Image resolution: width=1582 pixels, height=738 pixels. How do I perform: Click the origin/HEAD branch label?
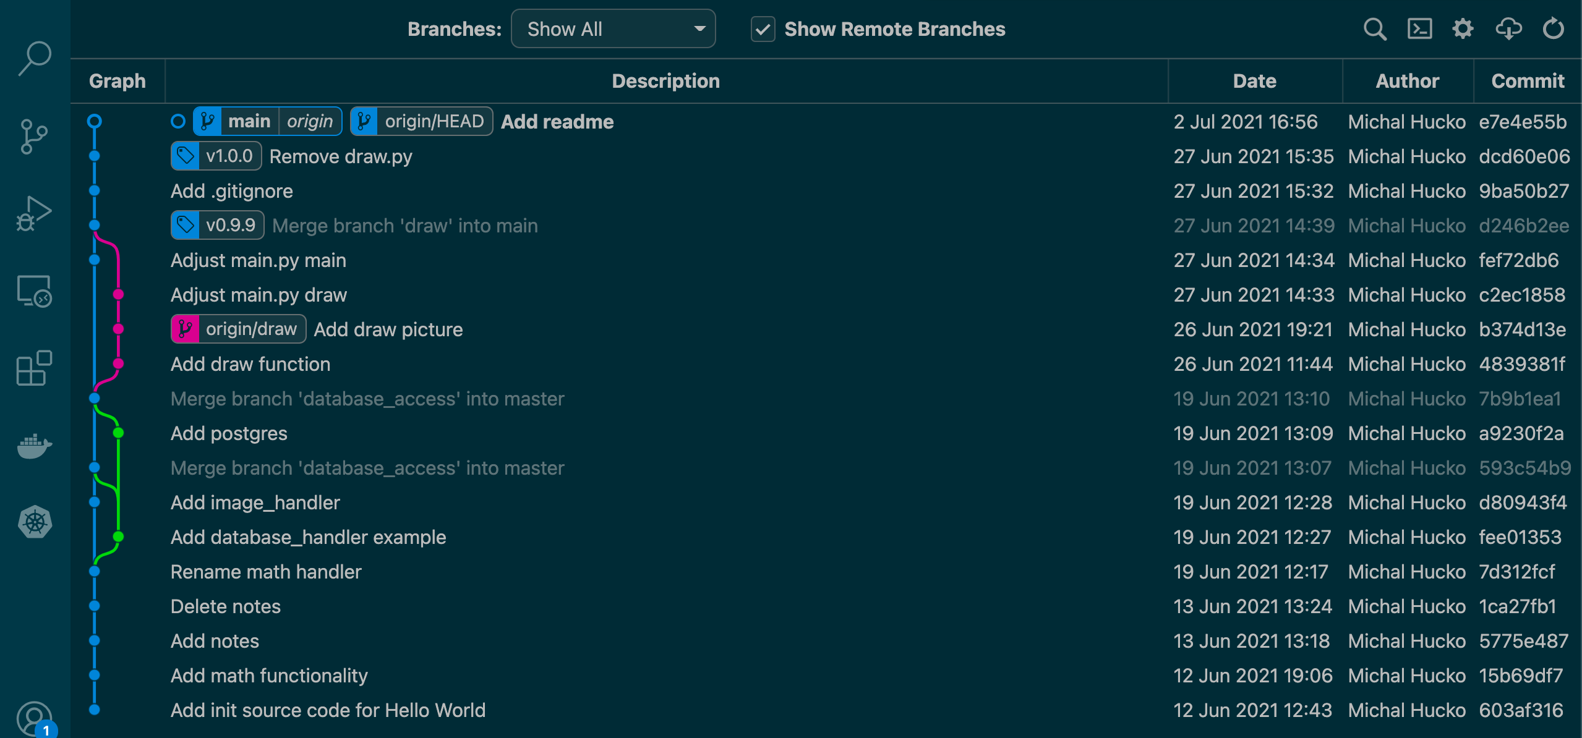click(421, 122)
